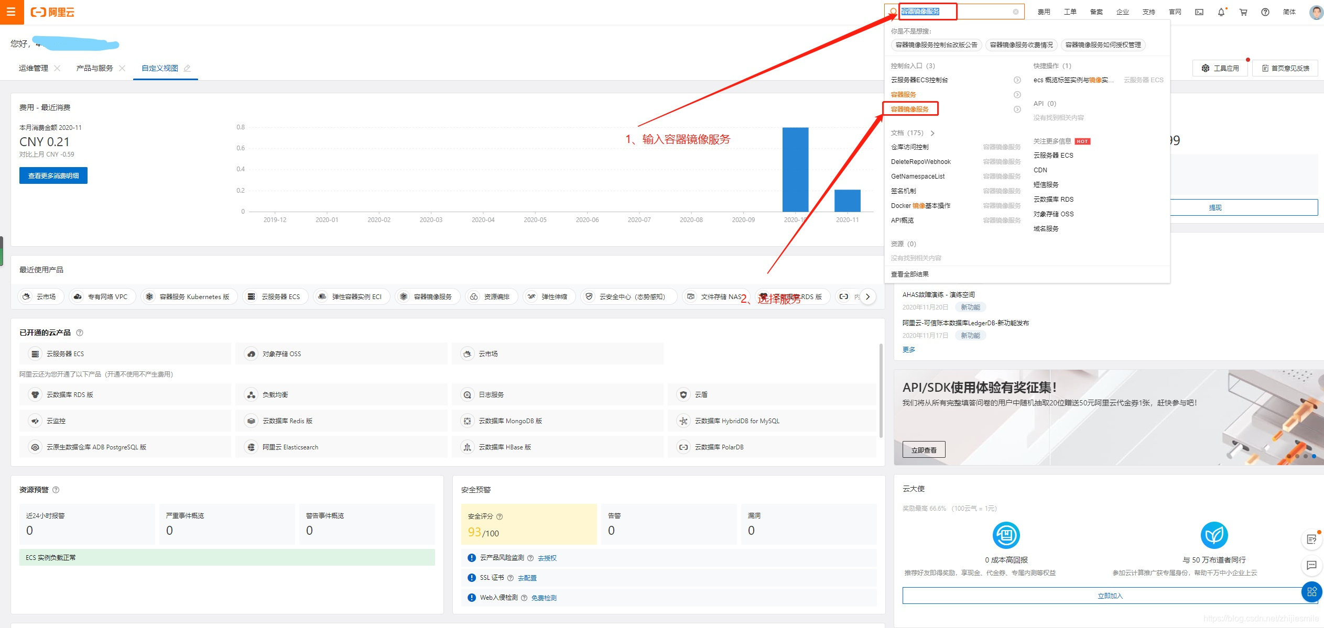Open 专有网络 VPC shortcut
Viewport: 1324px width, 628px height.
(102, 296)
